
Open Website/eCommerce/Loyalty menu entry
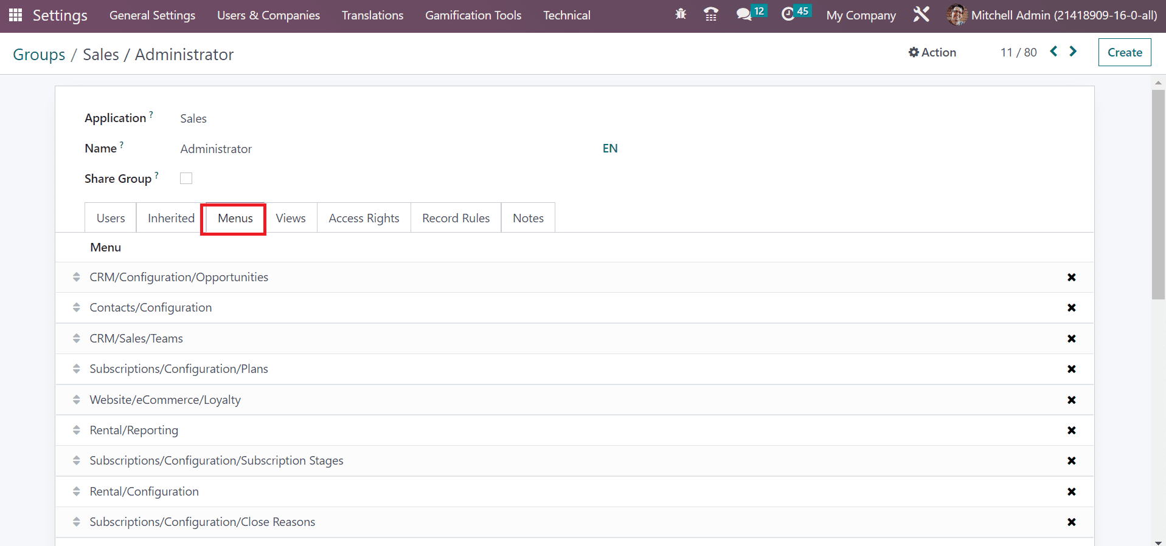point(165,400)
